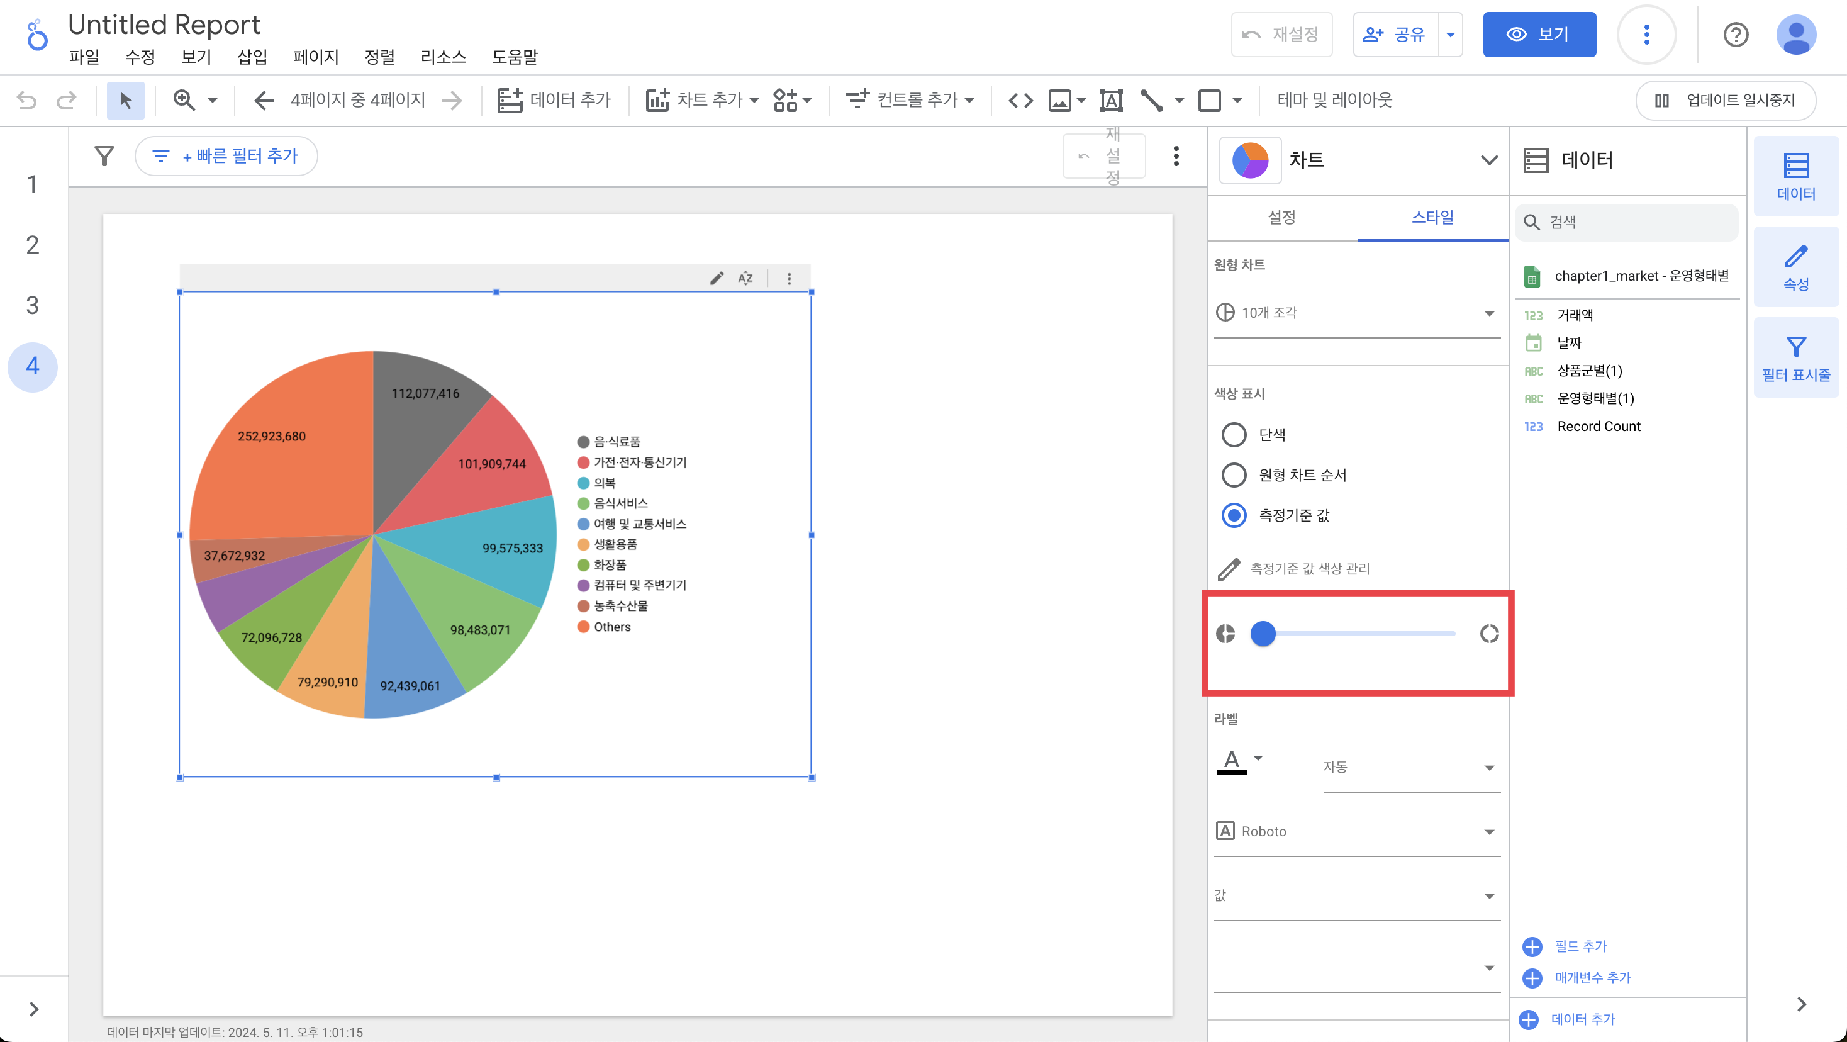Screen dimensions: 1847x1042
Task: Select the 측정기준 값 radio option
Action: [1233, 515]
